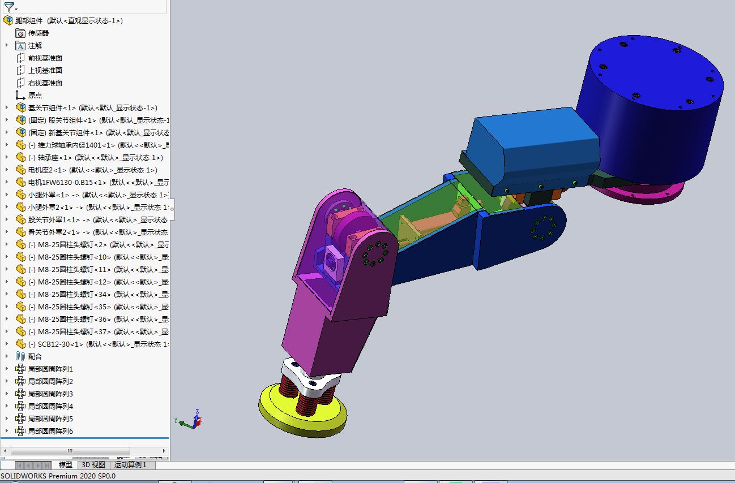This screenshot has width=735, height=483.
Task: Click the 电机1FW6130-0.B15<1> part icon
Action: tap(20, 182)
